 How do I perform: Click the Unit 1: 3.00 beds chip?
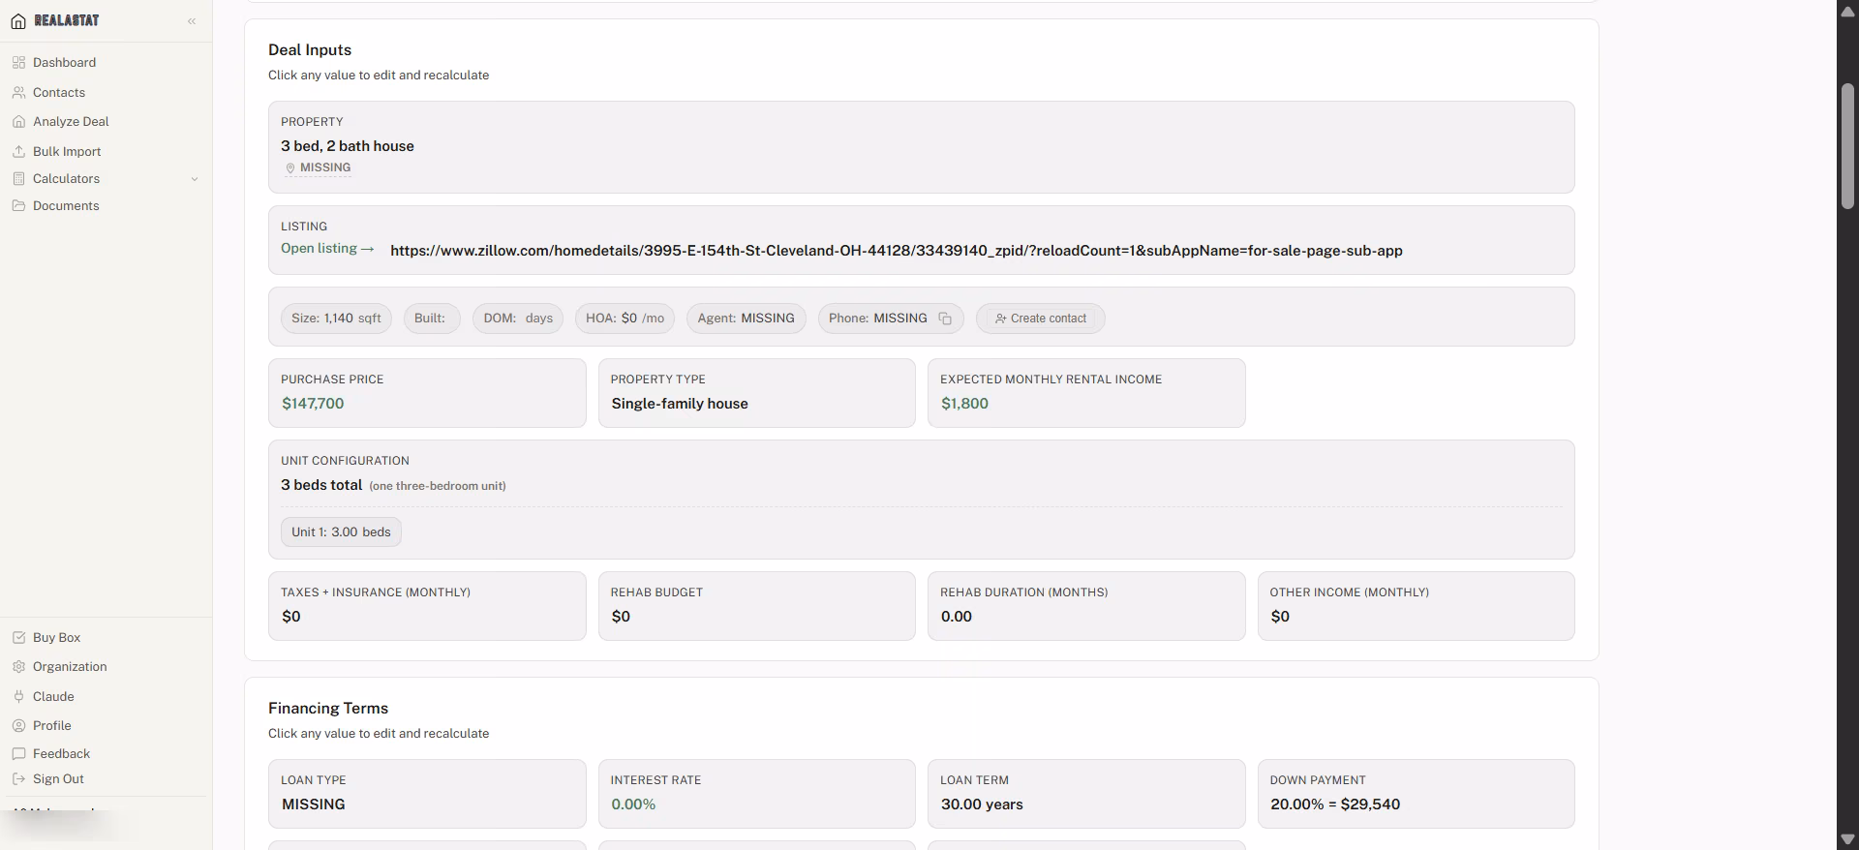click(341, 532)
